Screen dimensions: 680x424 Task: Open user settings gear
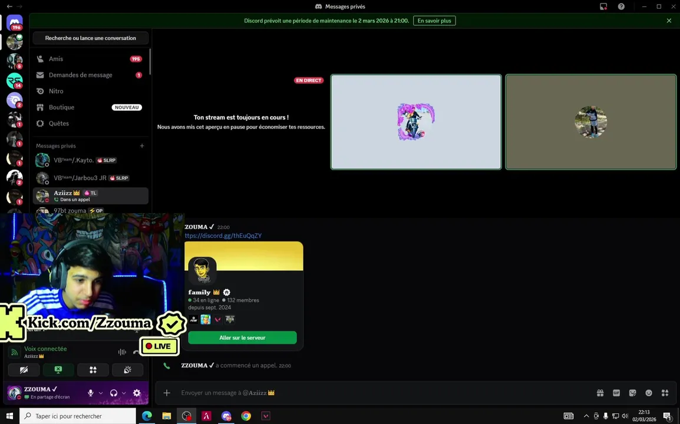(x=137, y=393)
